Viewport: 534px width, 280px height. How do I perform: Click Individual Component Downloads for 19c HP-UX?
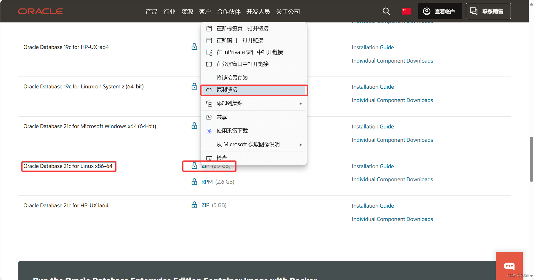pyautogui.click(x=392, y=61)
